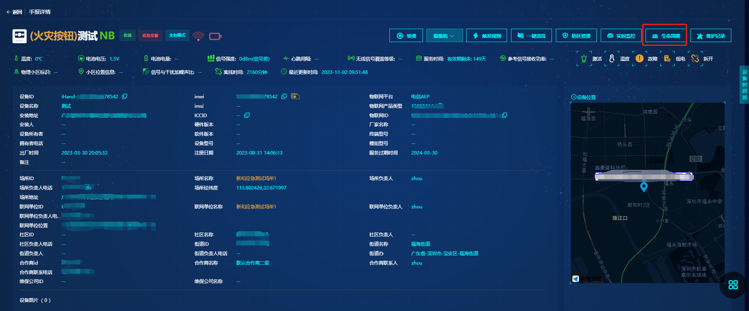This screenshot has width=749, height=311.
Task: Click the 温度 thermometer status icon
Action: 612,59
